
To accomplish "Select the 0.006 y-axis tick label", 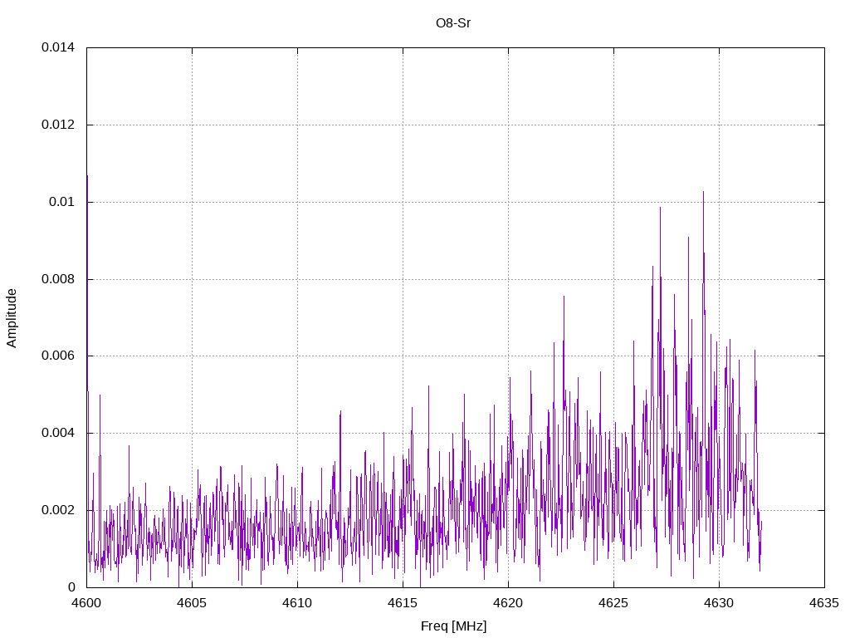I will (58, 356).
